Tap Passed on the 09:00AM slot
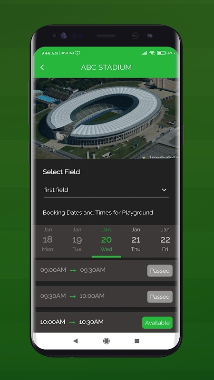This screenshot has height=380, width=214. tap(160, 271)
